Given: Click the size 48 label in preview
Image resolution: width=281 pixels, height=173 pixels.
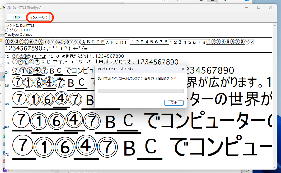Looking at the screenshot, I should [x=7, y=104].
